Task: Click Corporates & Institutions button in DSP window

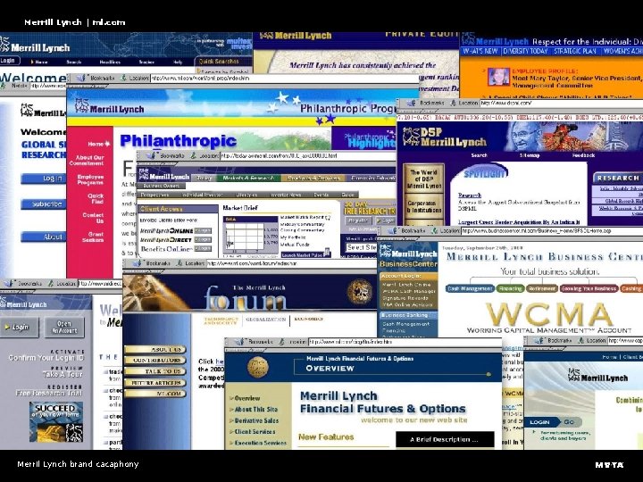Action: pos(423,207)
